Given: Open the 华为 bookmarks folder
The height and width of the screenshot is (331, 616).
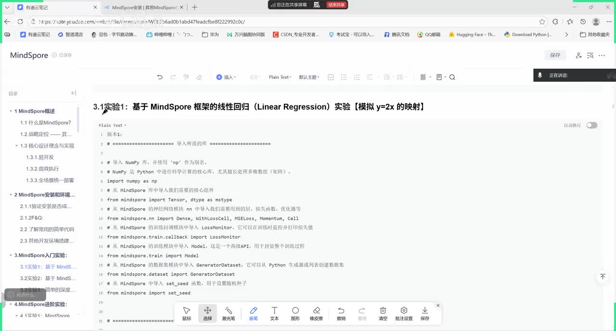Looking at the screenshot, I should [x=210, y=35].
